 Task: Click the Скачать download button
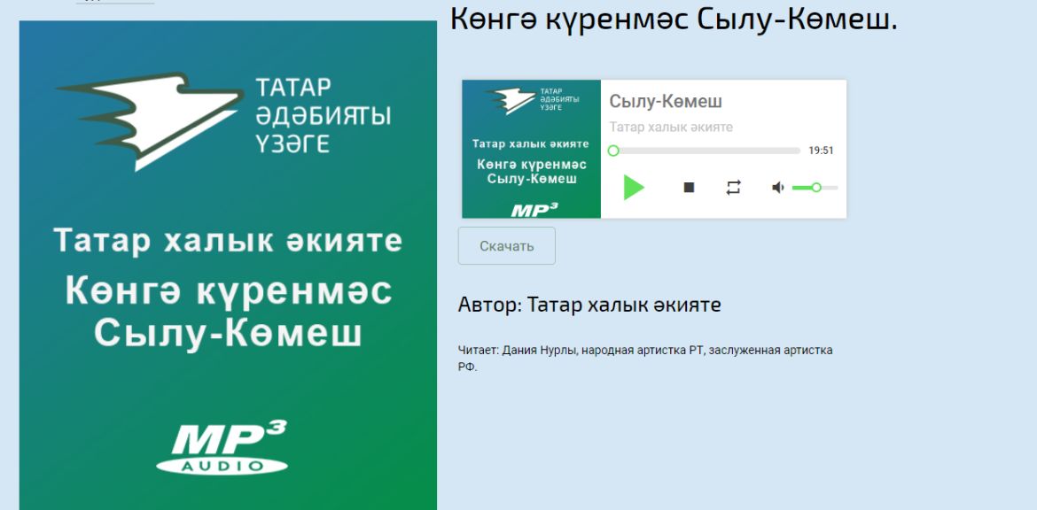507,246
